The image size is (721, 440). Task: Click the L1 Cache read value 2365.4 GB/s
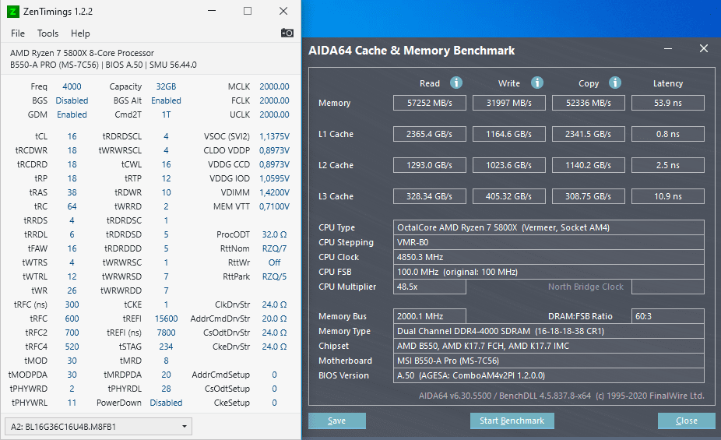click(x=430, y=134)
